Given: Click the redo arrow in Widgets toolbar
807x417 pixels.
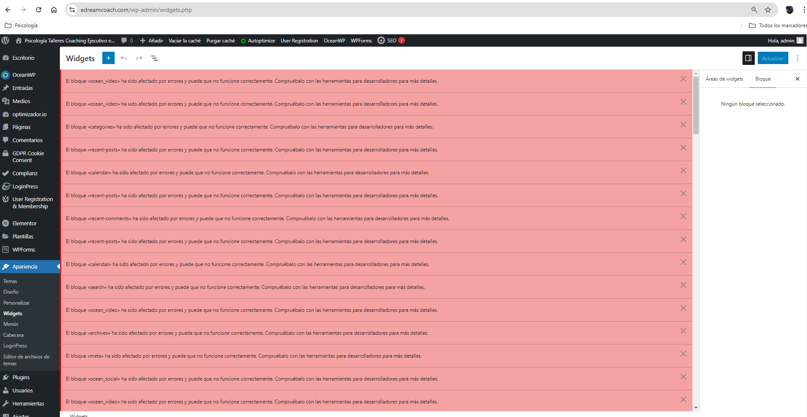Looking at the screenshot, I should [139, 58].
